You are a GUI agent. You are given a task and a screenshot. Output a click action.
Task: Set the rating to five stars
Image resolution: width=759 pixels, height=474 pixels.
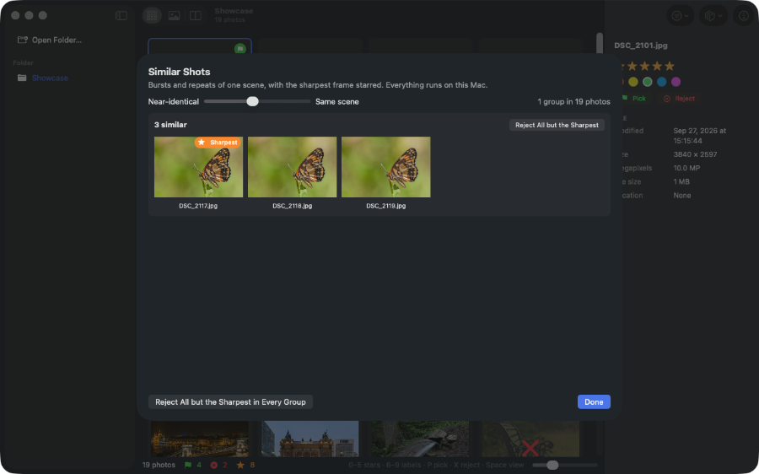(670, 66)
